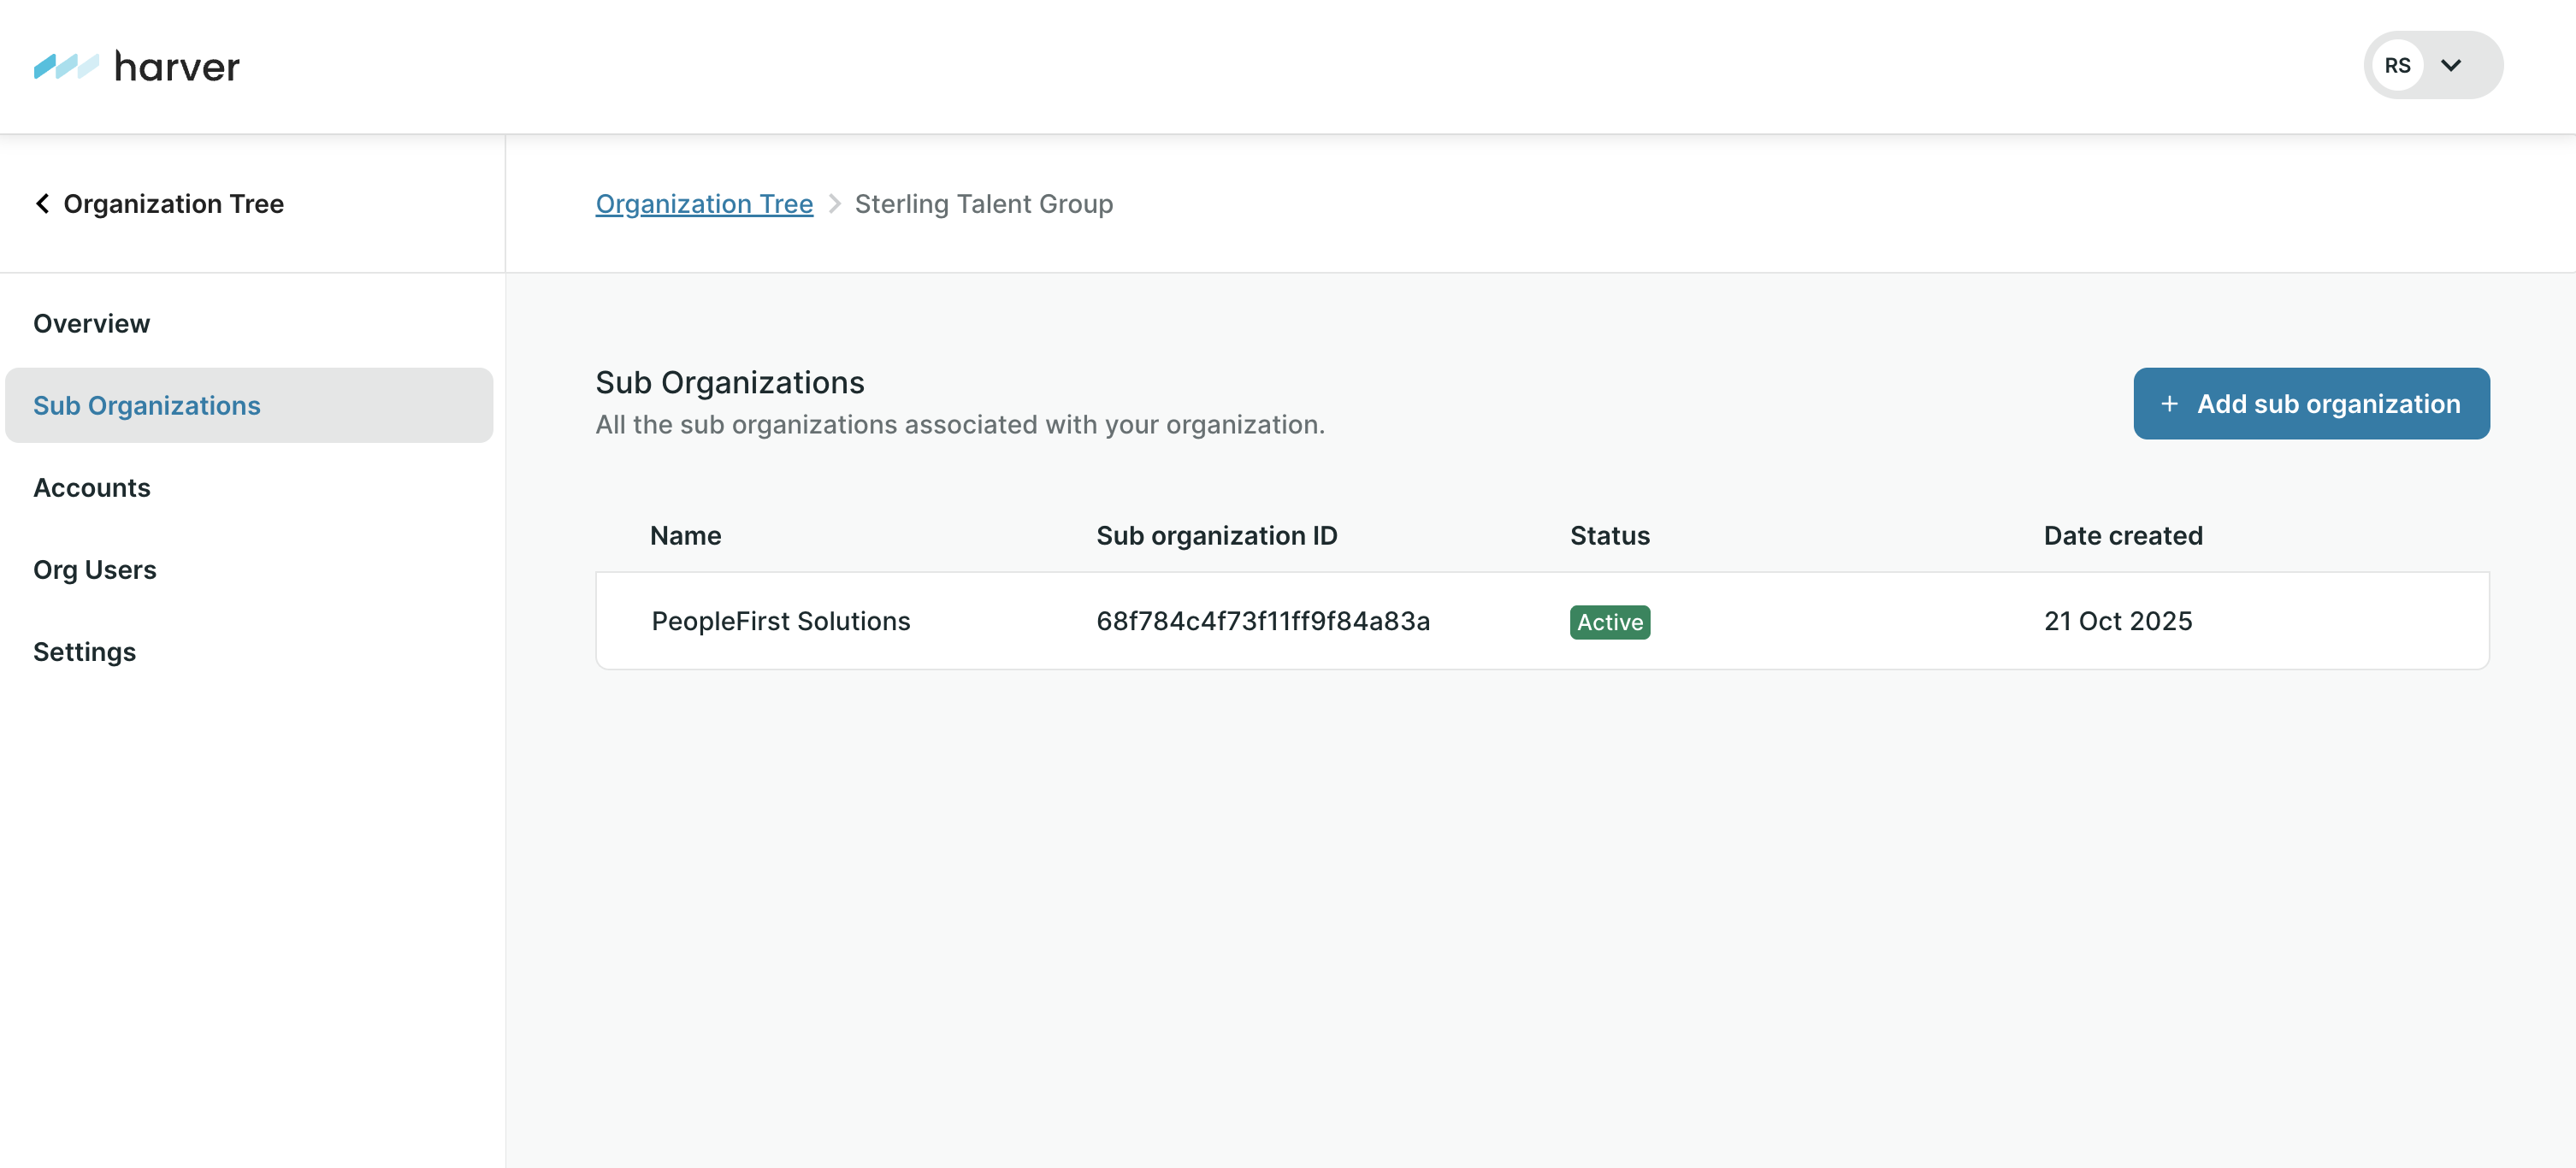Click the Name column header
The image size is (2576, 1168).
coord(686,536)
